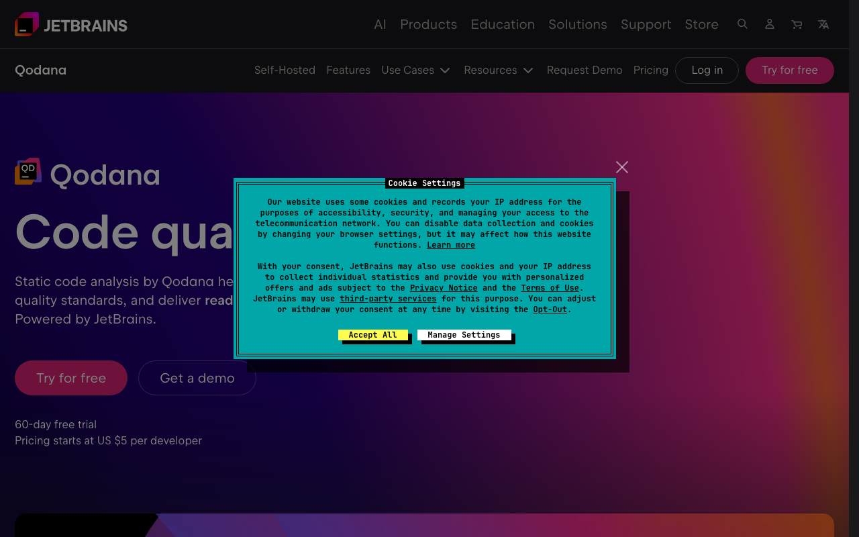Switch to the Self-Hosted page
Viewport: 859px width, 537px height.
click(285, 70)
